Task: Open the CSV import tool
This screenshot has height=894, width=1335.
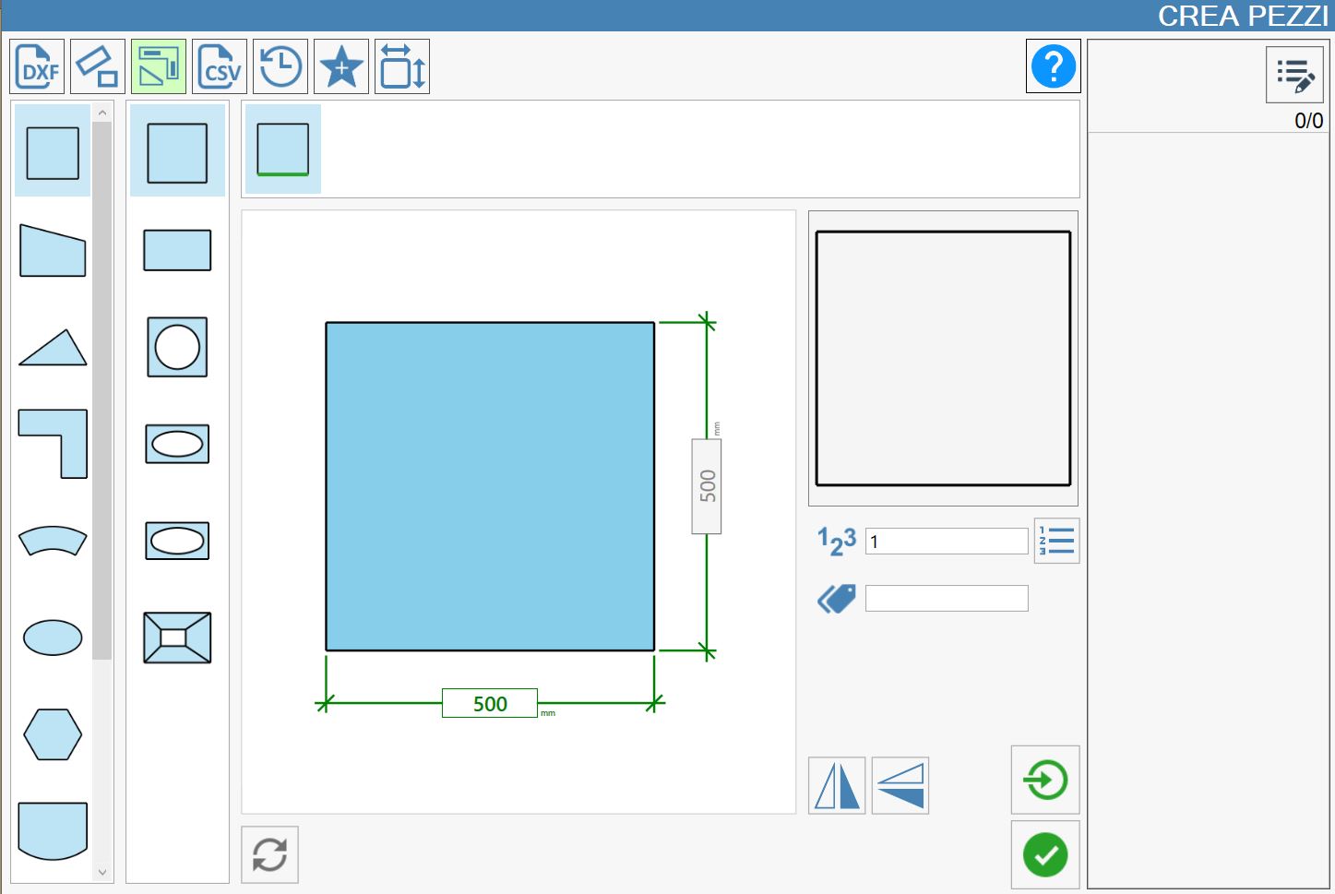Action: coord(220,66)
